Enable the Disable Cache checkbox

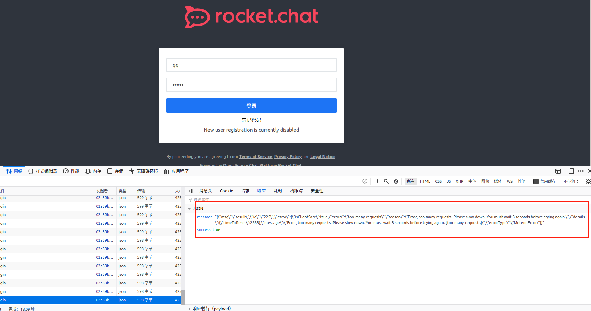536,181
